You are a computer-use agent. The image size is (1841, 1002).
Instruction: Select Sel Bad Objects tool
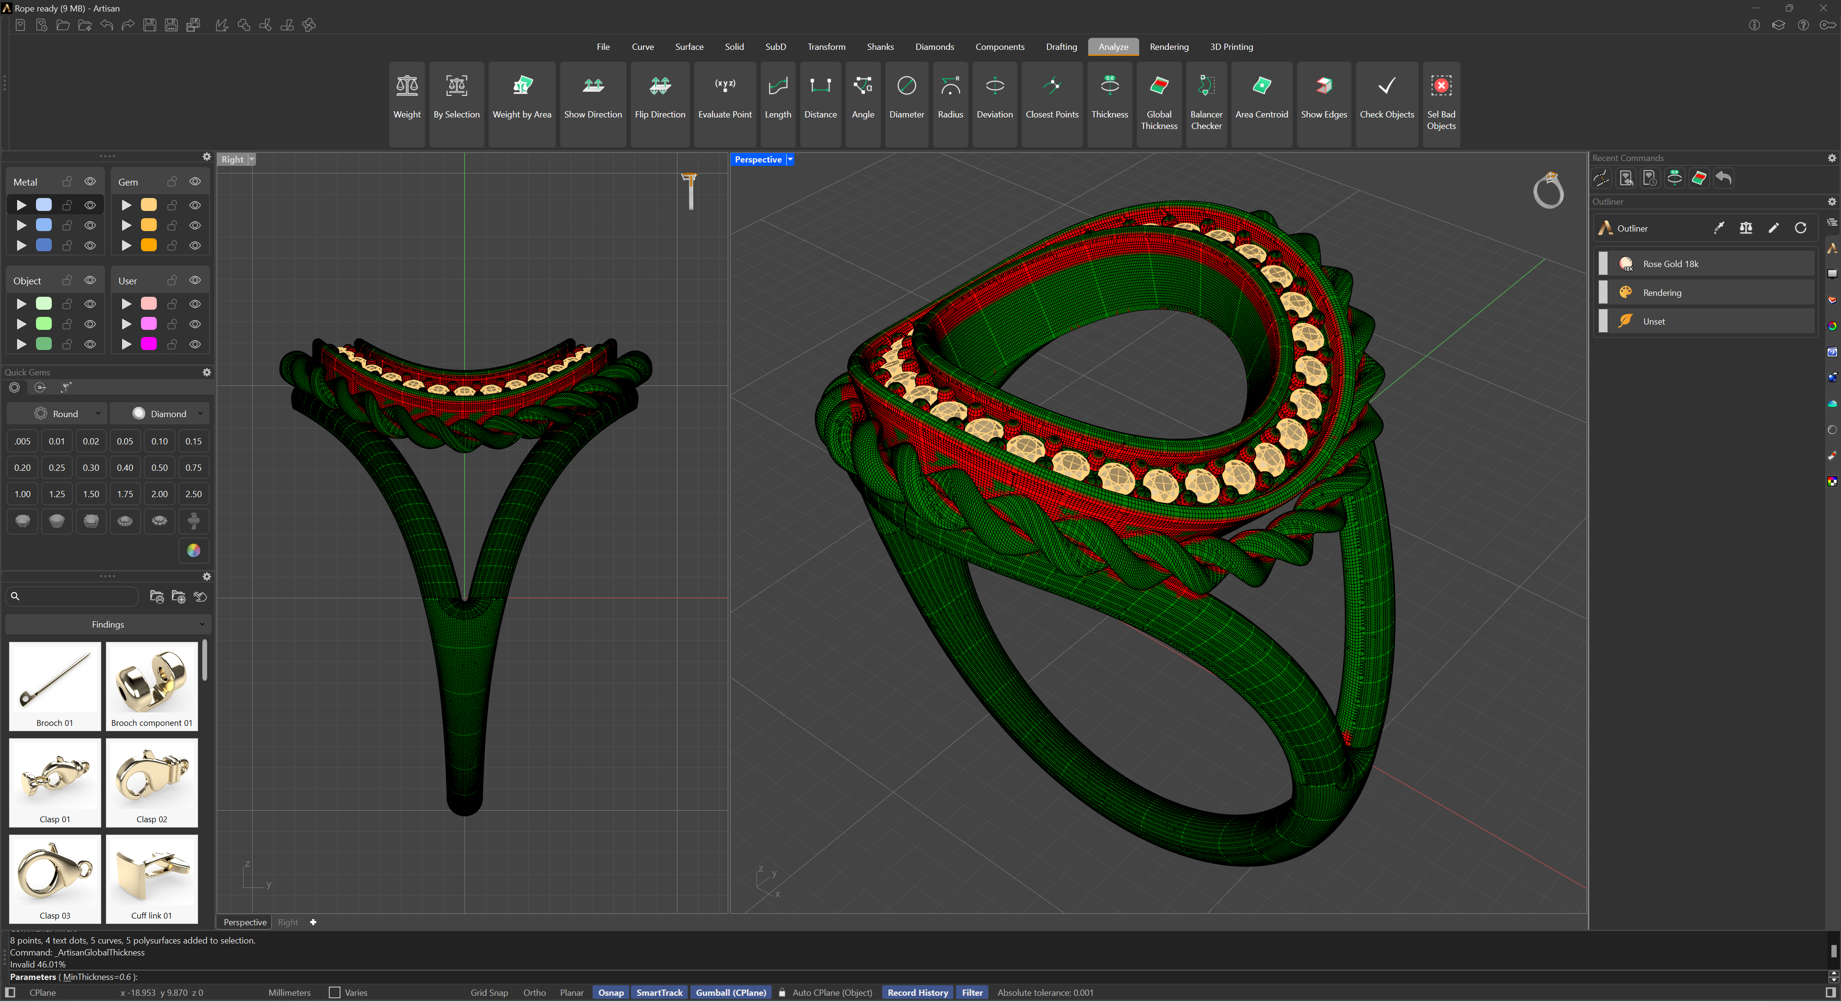point(1441,105)
